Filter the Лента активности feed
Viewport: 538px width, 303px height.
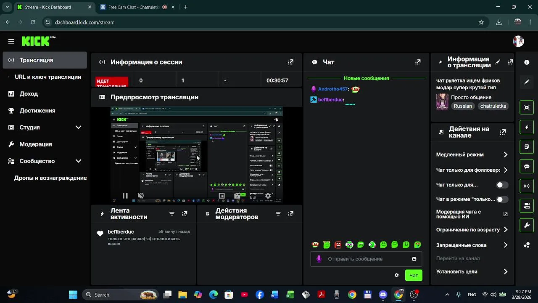172,214
